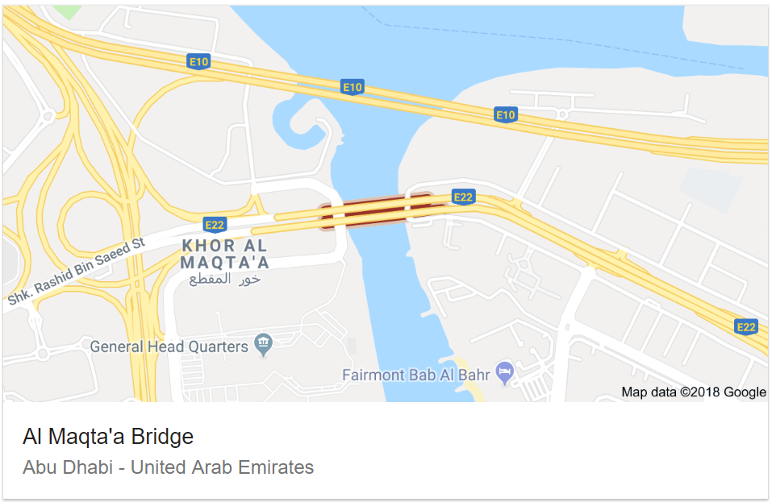Click the leftmost E10 highway shield
Viewport: 772px width, 502px height.
click(199, 61)
